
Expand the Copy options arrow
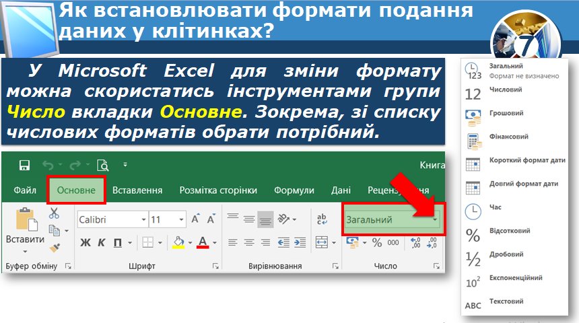tap(67, 231)
